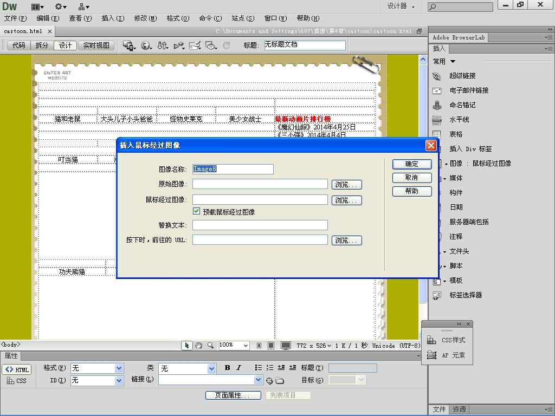Open File management arrows icon
This screenshot has width=555, height=416.
click(163, 45)
